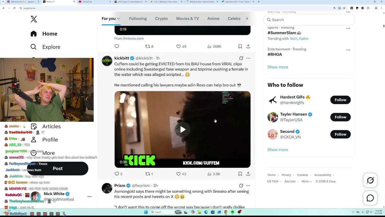Open the Privacy footer link

pyautogui.click(x=286, y=175)
